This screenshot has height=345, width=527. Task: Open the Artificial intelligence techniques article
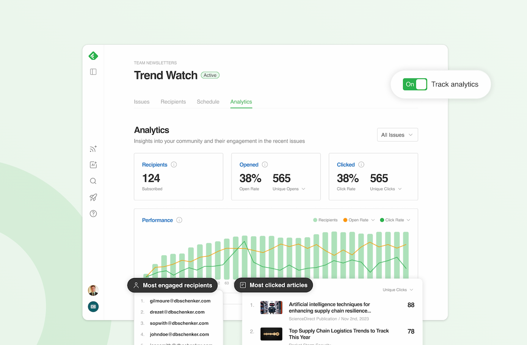point(329,308)
